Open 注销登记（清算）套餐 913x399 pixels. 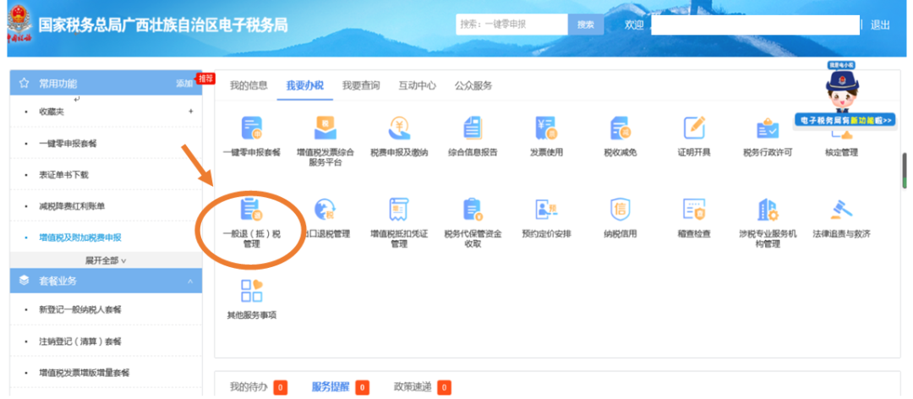79,342
